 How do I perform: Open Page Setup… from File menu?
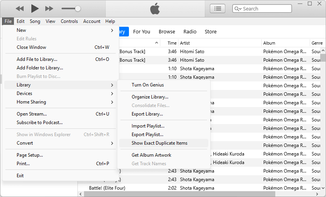pos(60,155)
